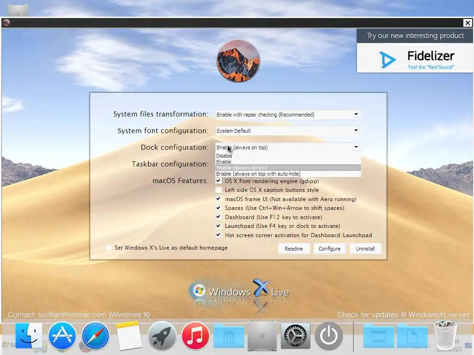This screenshot has width=474, height=355.
Task: Select plain Enable dock option
Action: 288,162
